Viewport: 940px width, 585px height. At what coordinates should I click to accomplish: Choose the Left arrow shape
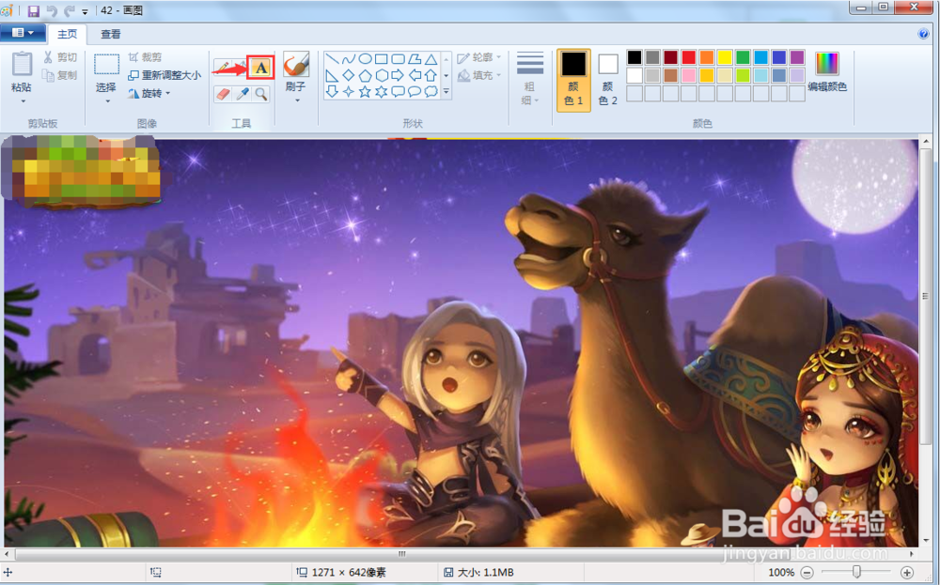[x=415, y=75]
